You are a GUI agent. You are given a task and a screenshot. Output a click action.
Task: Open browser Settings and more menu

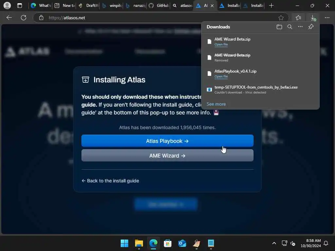pyautogui.click(x=327, y=18)
